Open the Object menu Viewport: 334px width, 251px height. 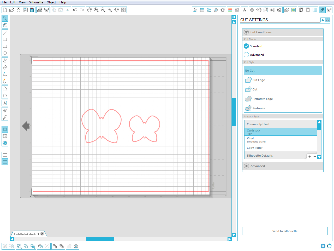pyautogui.click(x=51, y=2)
